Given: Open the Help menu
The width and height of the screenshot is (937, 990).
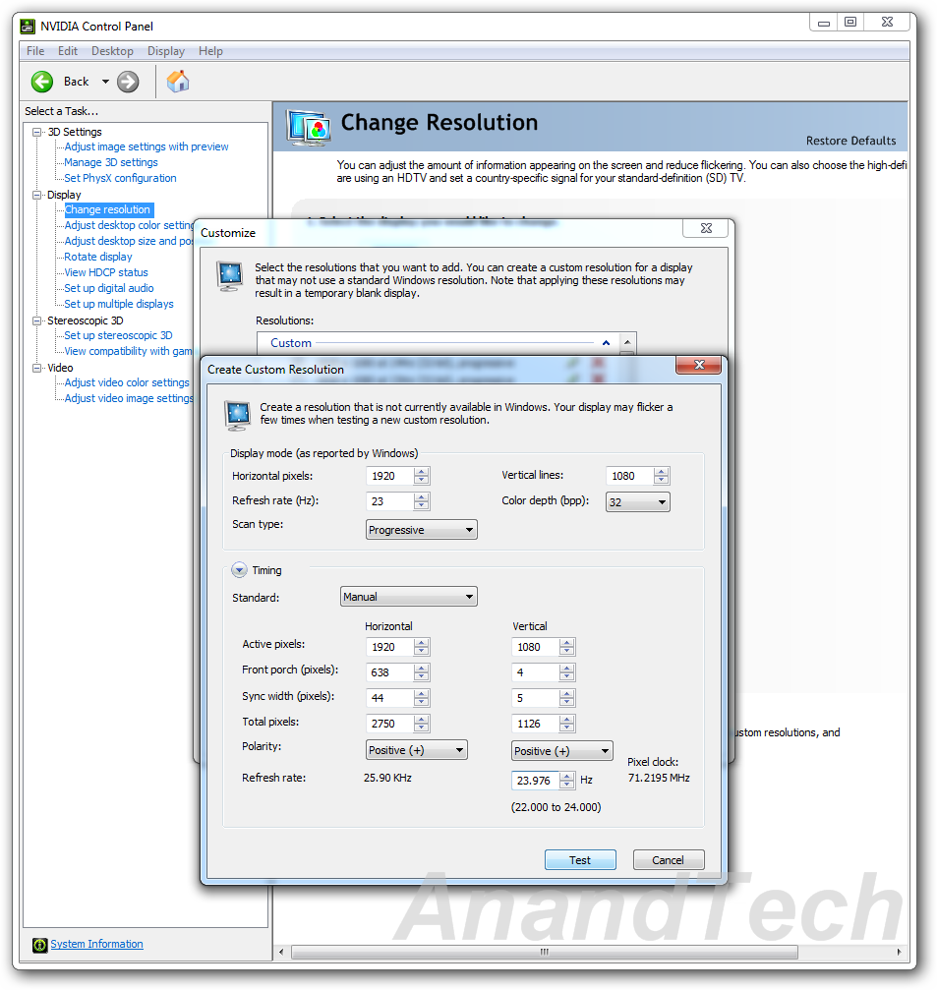Looking at the screenshot, I should (x=210, y=51).
